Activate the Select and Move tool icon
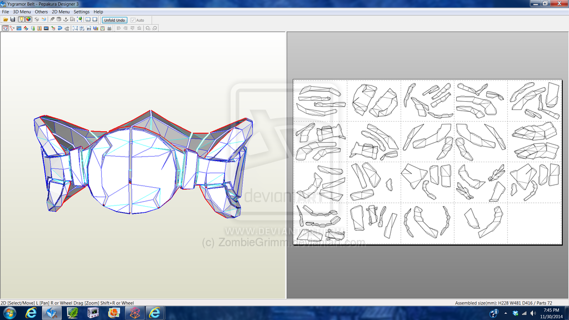Viewport: 569px width, 320px height. (6, 28)
